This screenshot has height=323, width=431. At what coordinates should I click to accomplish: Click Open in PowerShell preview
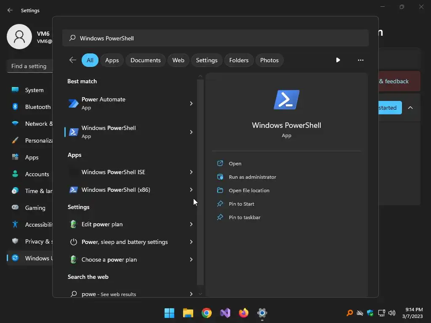[x=235, y=164]
